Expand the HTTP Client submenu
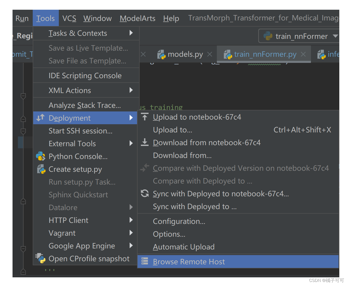This screenshot has height=285, width=348. coord(131,220)
